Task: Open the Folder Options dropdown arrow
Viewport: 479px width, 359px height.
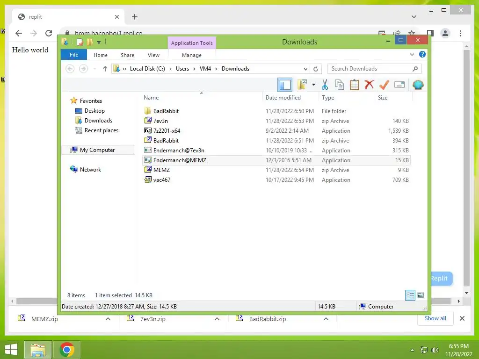Action: tap(314, 85)
